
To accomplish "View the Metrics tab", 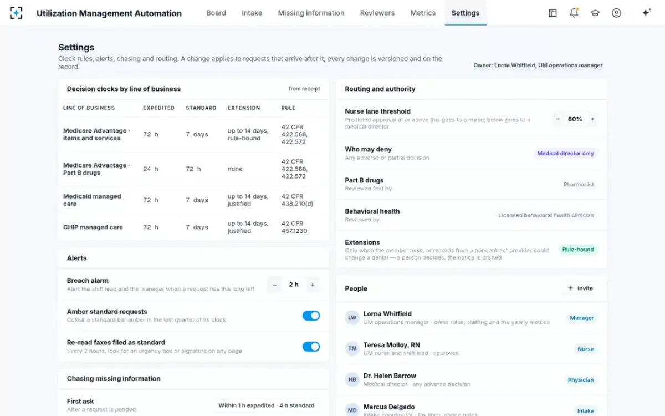I will pyautogui.click(x=423, y=13).
